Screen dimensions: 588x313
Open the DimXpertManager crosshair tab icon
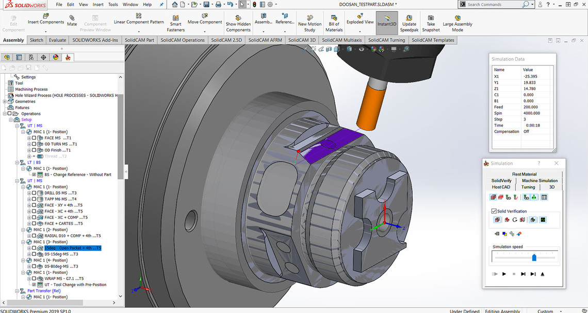[x=43, y=57]
